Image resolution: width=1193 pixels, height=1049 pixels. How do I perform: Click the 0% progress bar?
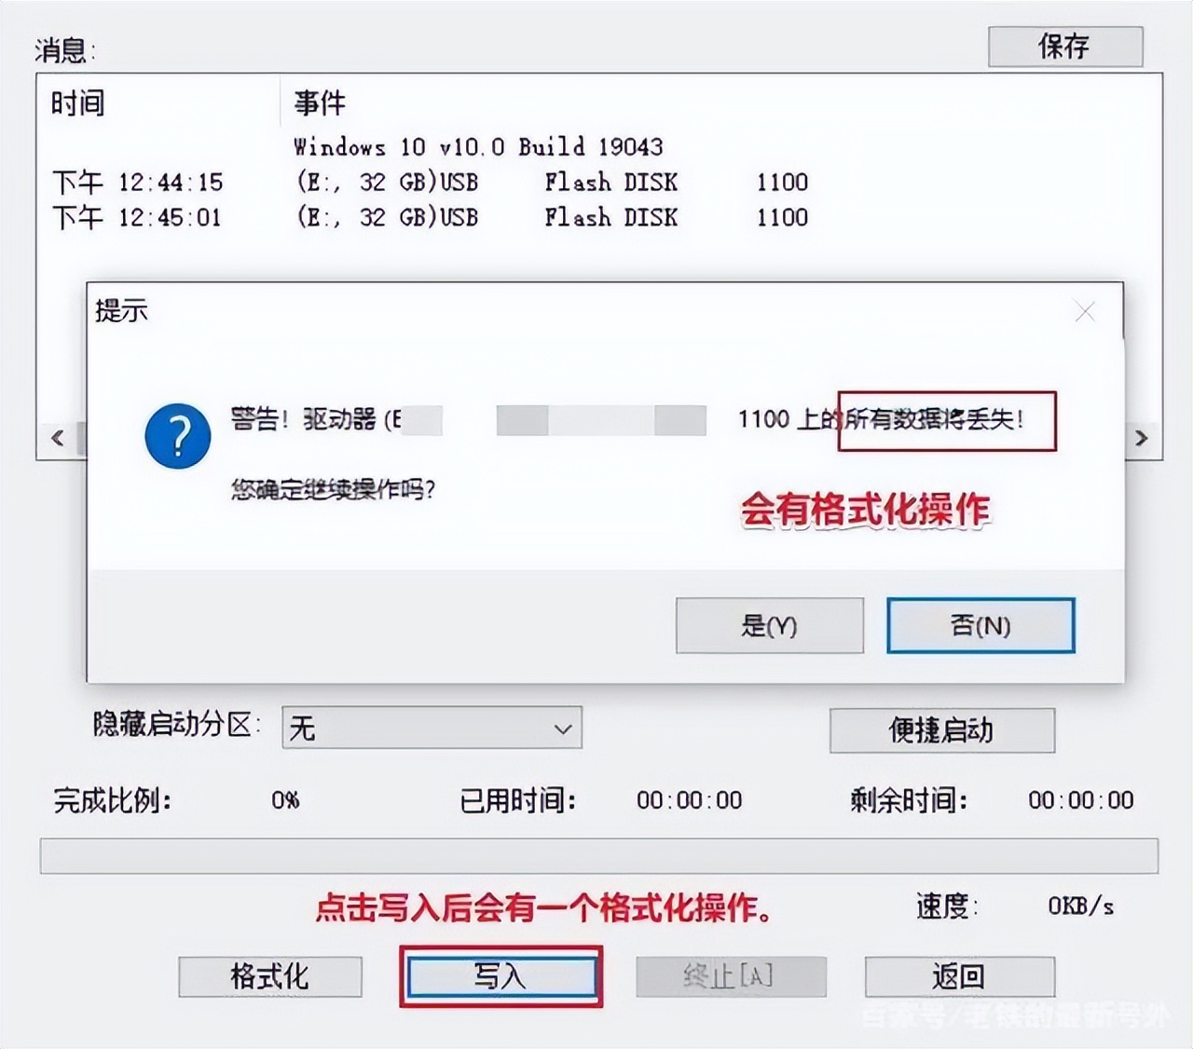click(x=596, y=848)
